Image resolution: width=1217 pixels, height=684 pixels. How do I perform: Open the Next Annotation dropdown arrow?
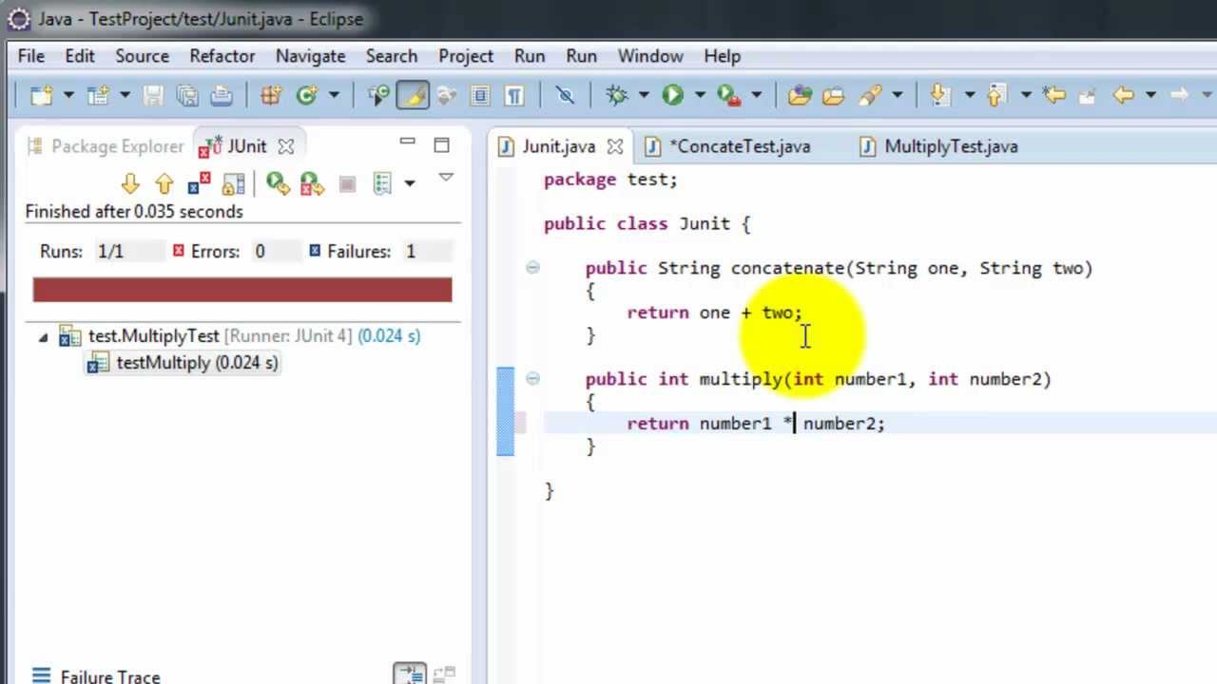969,95
